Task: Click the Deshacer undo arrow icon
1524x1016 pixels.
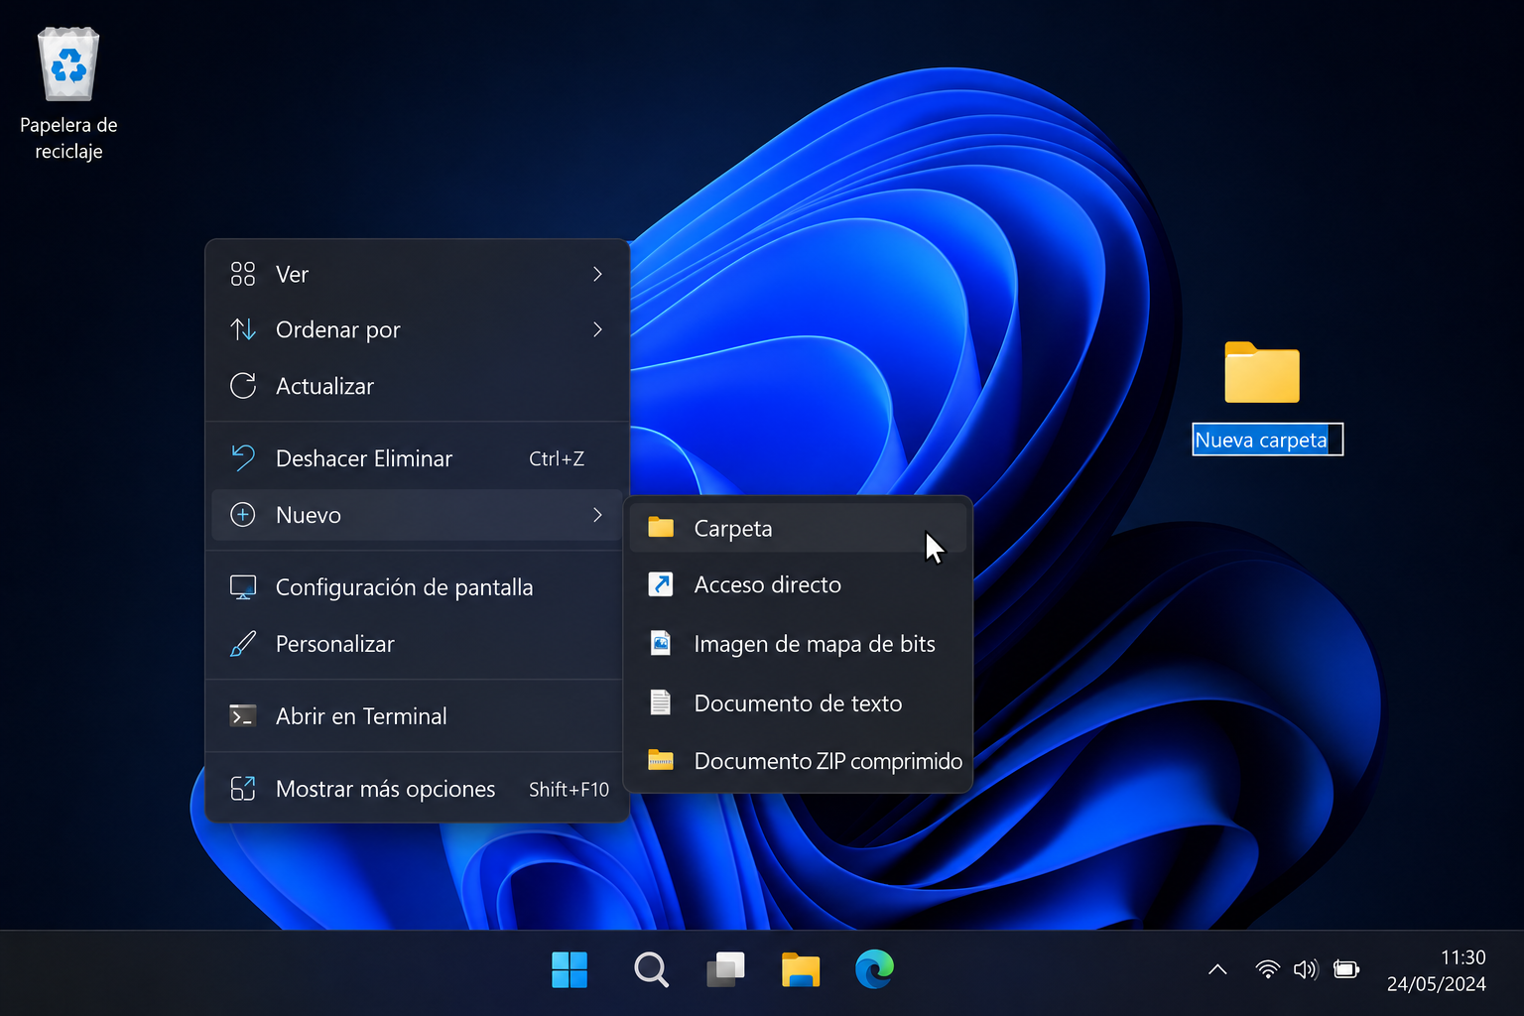Action: 243,458
